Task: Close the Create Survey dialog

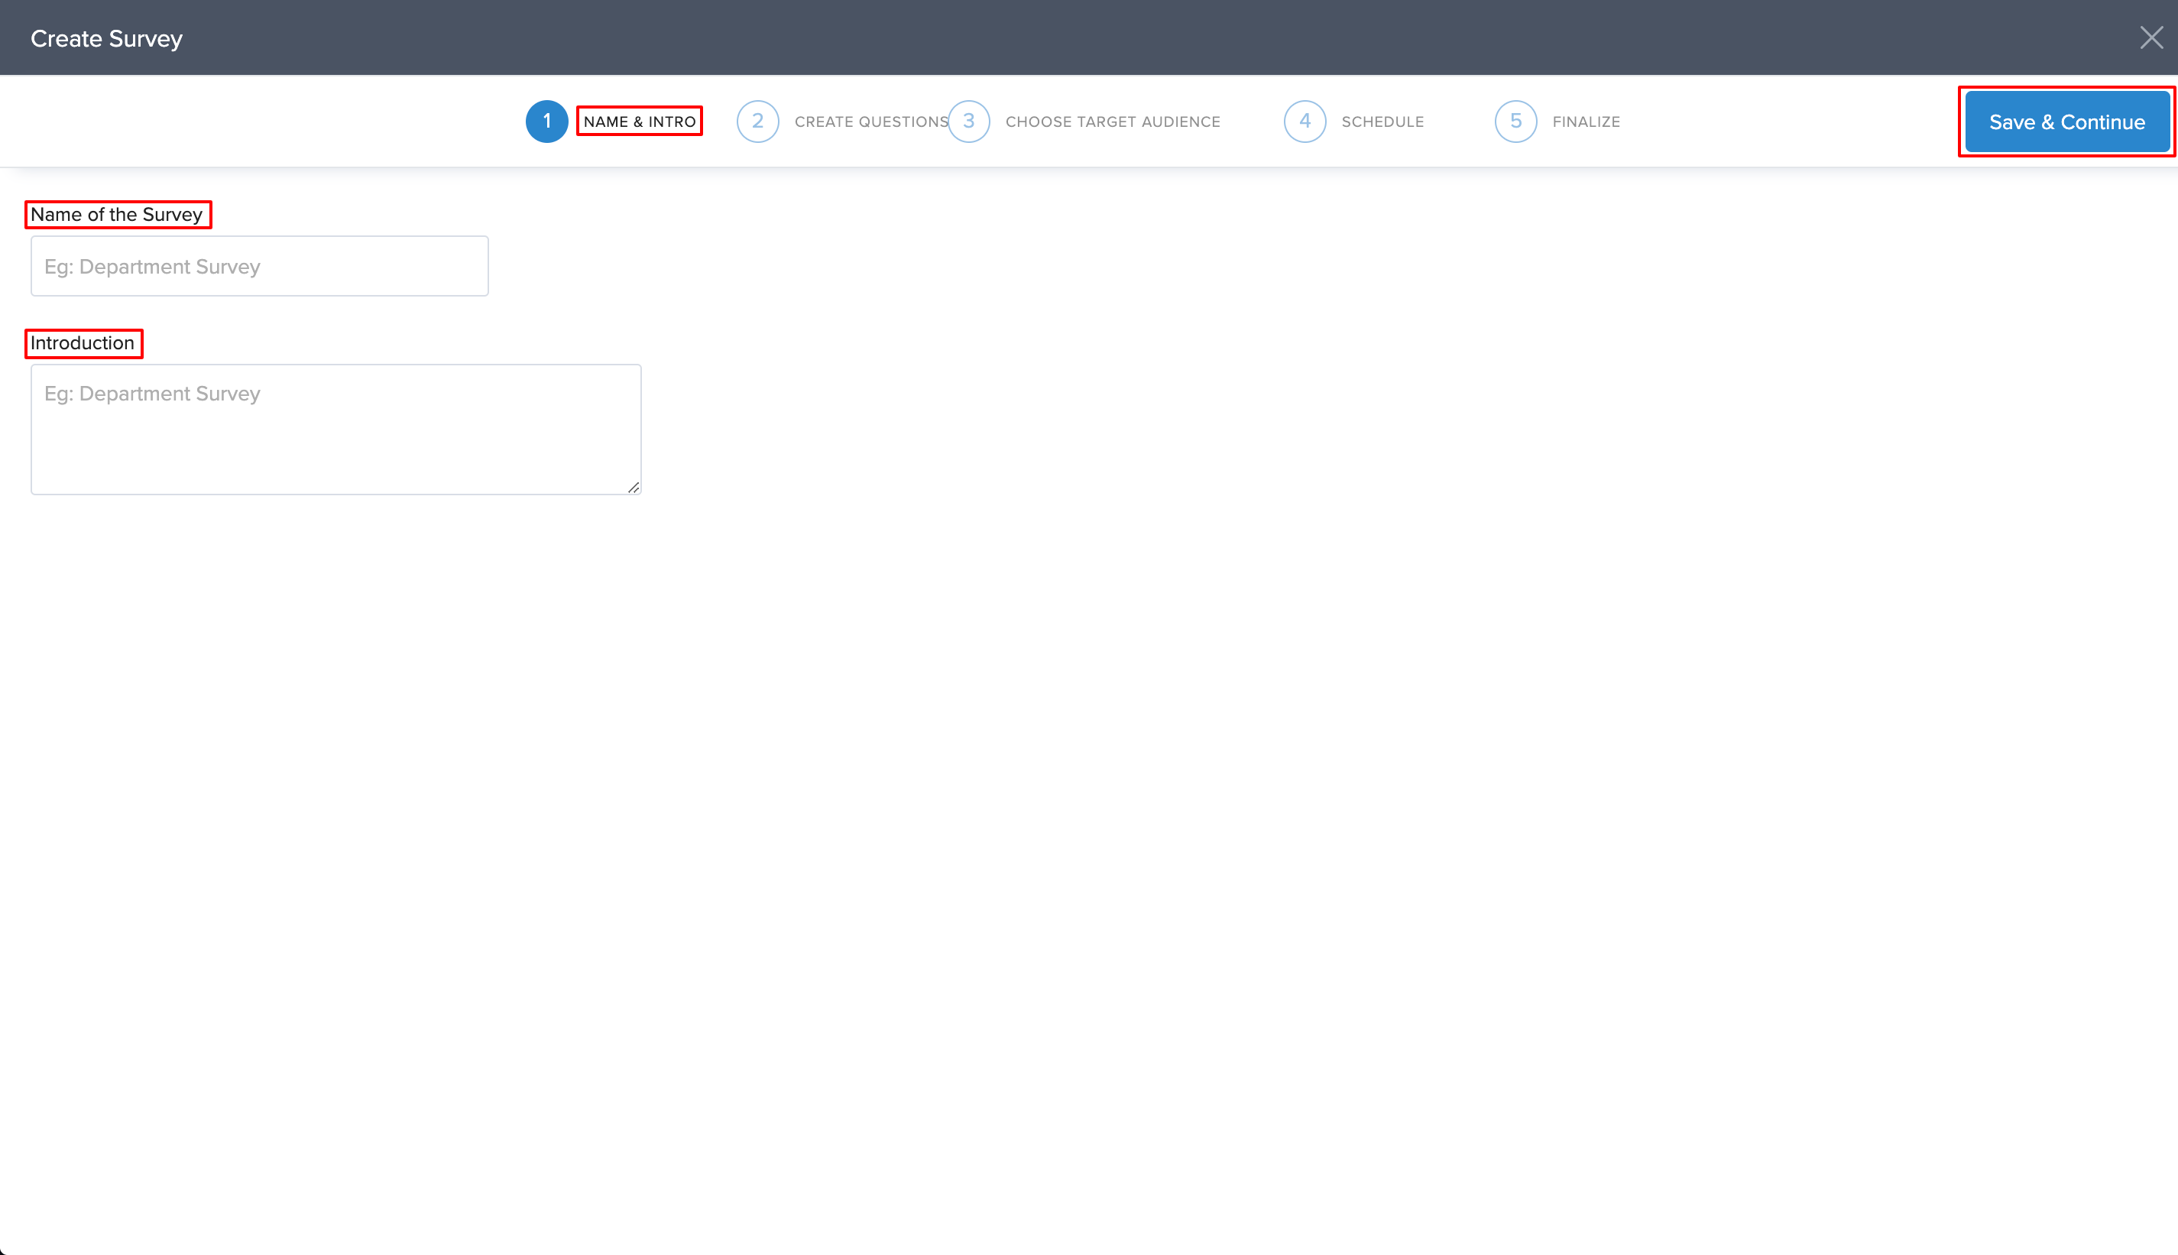Action: click(x=2150, y=38)
